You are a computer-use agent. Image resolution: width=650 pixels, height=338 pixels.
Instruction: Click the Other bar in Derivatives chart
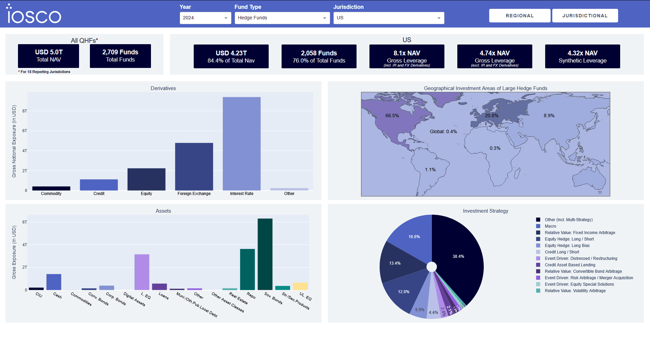click(x=289, y=189)
